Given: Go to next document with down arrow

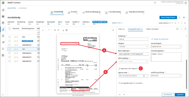Looking at the screenshot, I should (x=43, y=30).
